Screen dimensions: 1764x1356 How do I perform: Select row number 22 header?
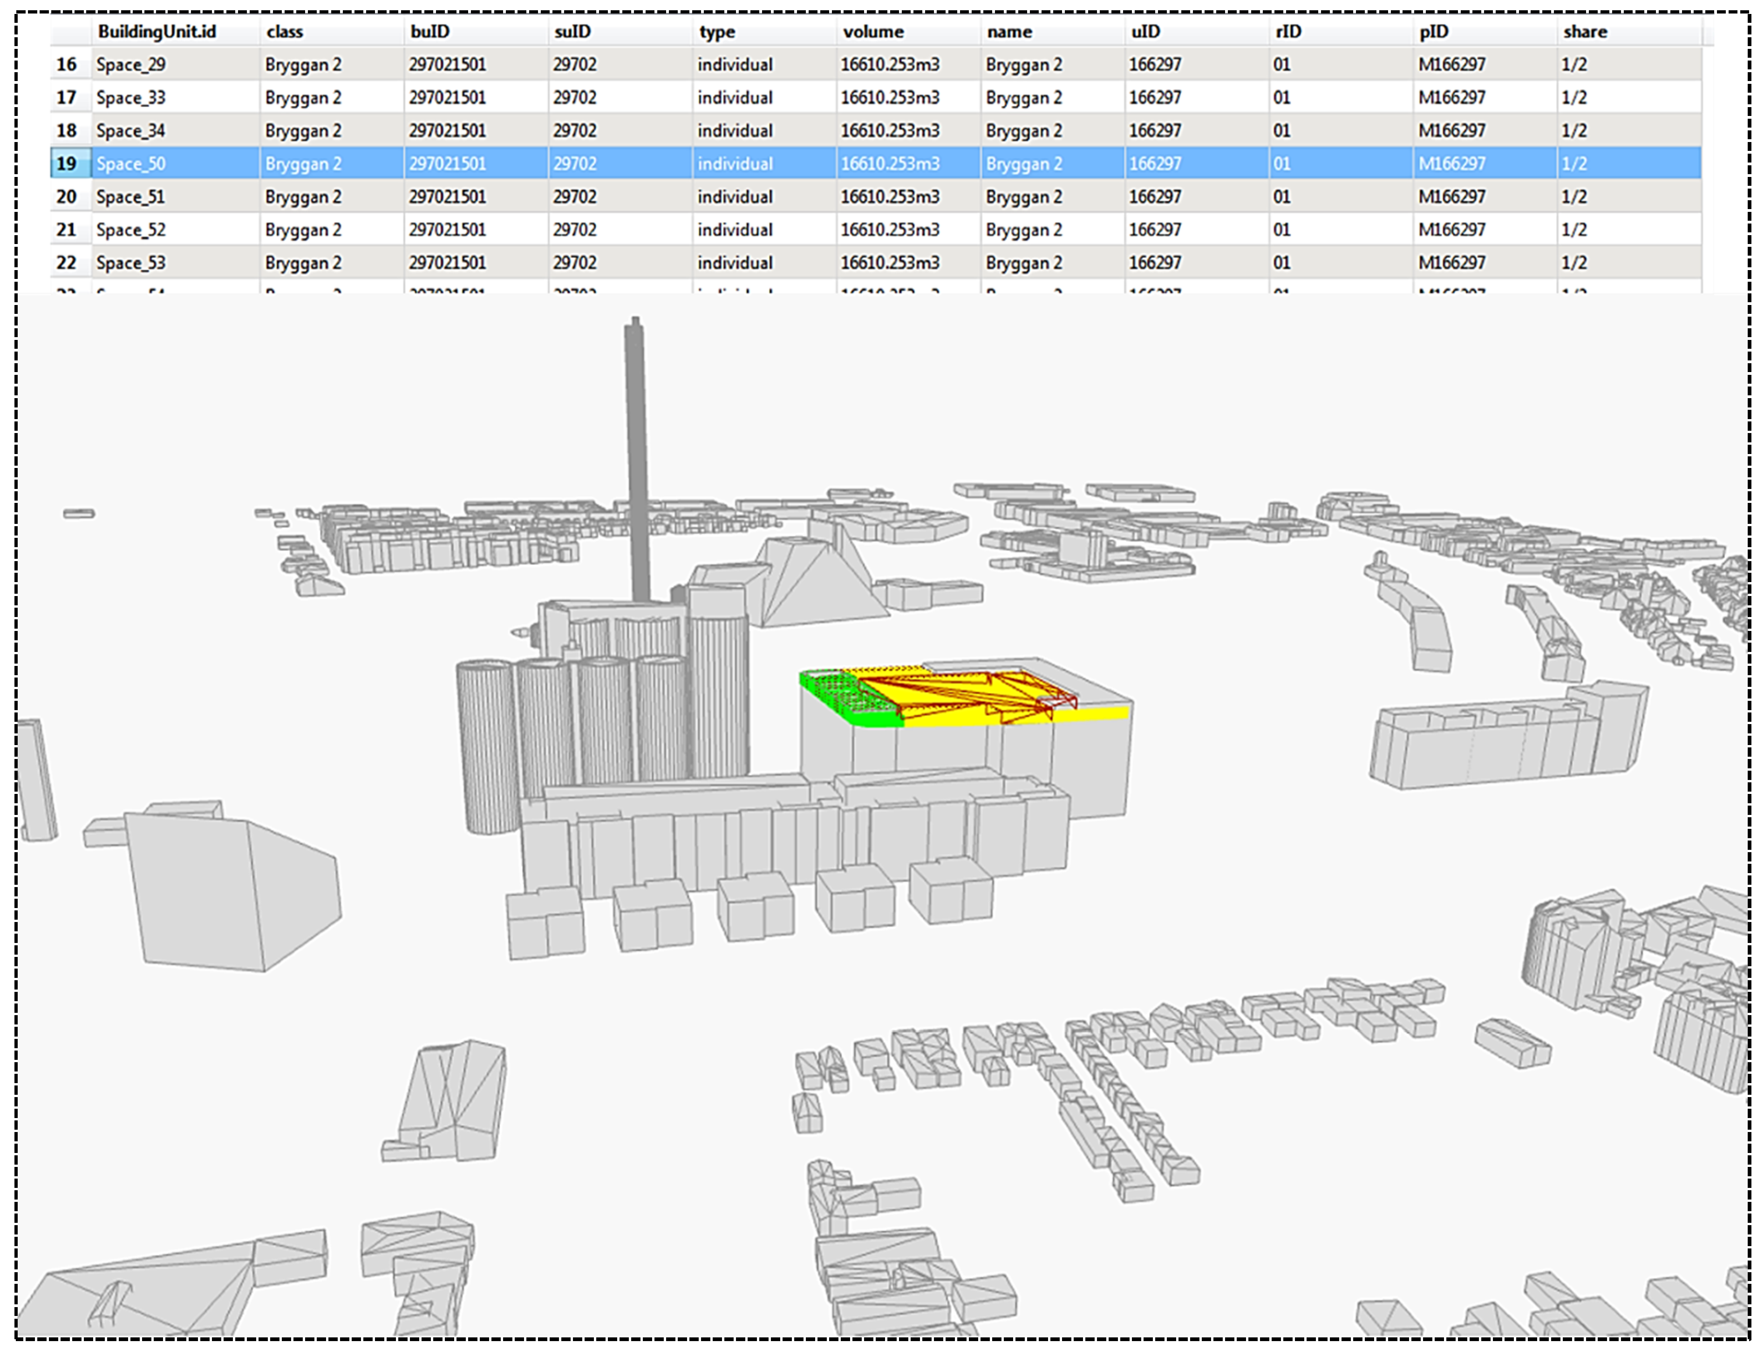tap(66, 263)
